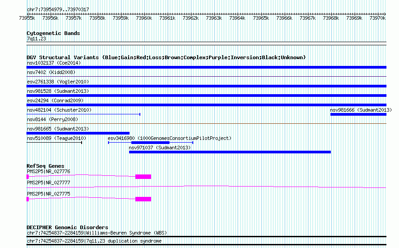Select the nsv981528 (Sudmant2013) blue bar

206,96
